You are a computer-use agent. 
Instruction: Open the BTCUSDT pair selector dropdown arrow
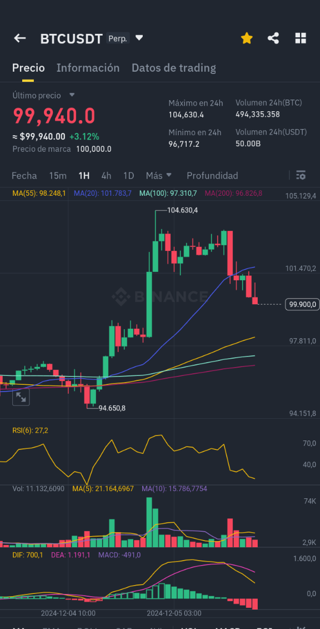[x=139, y=38]
